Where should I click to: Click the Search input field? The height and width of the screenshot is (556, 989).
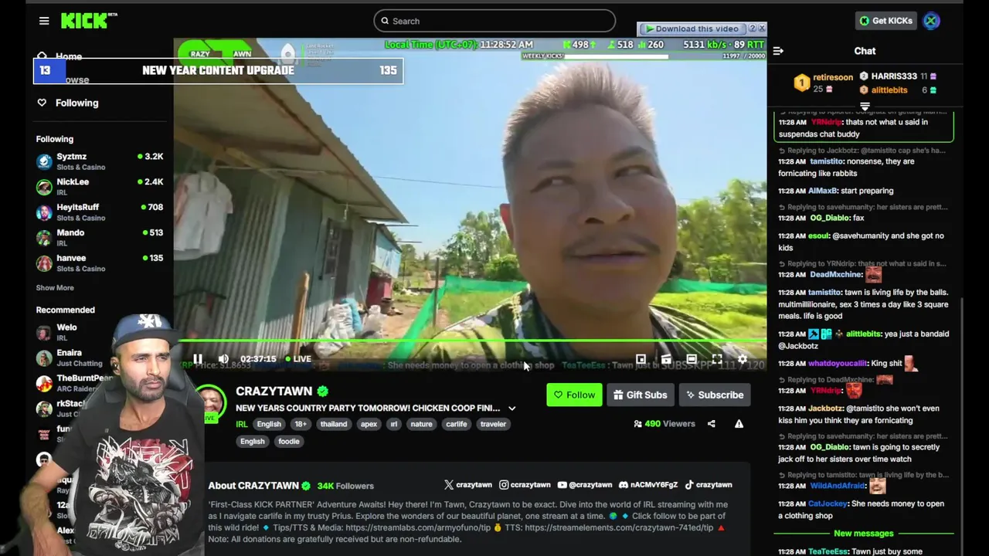click(x=494, y=21)
